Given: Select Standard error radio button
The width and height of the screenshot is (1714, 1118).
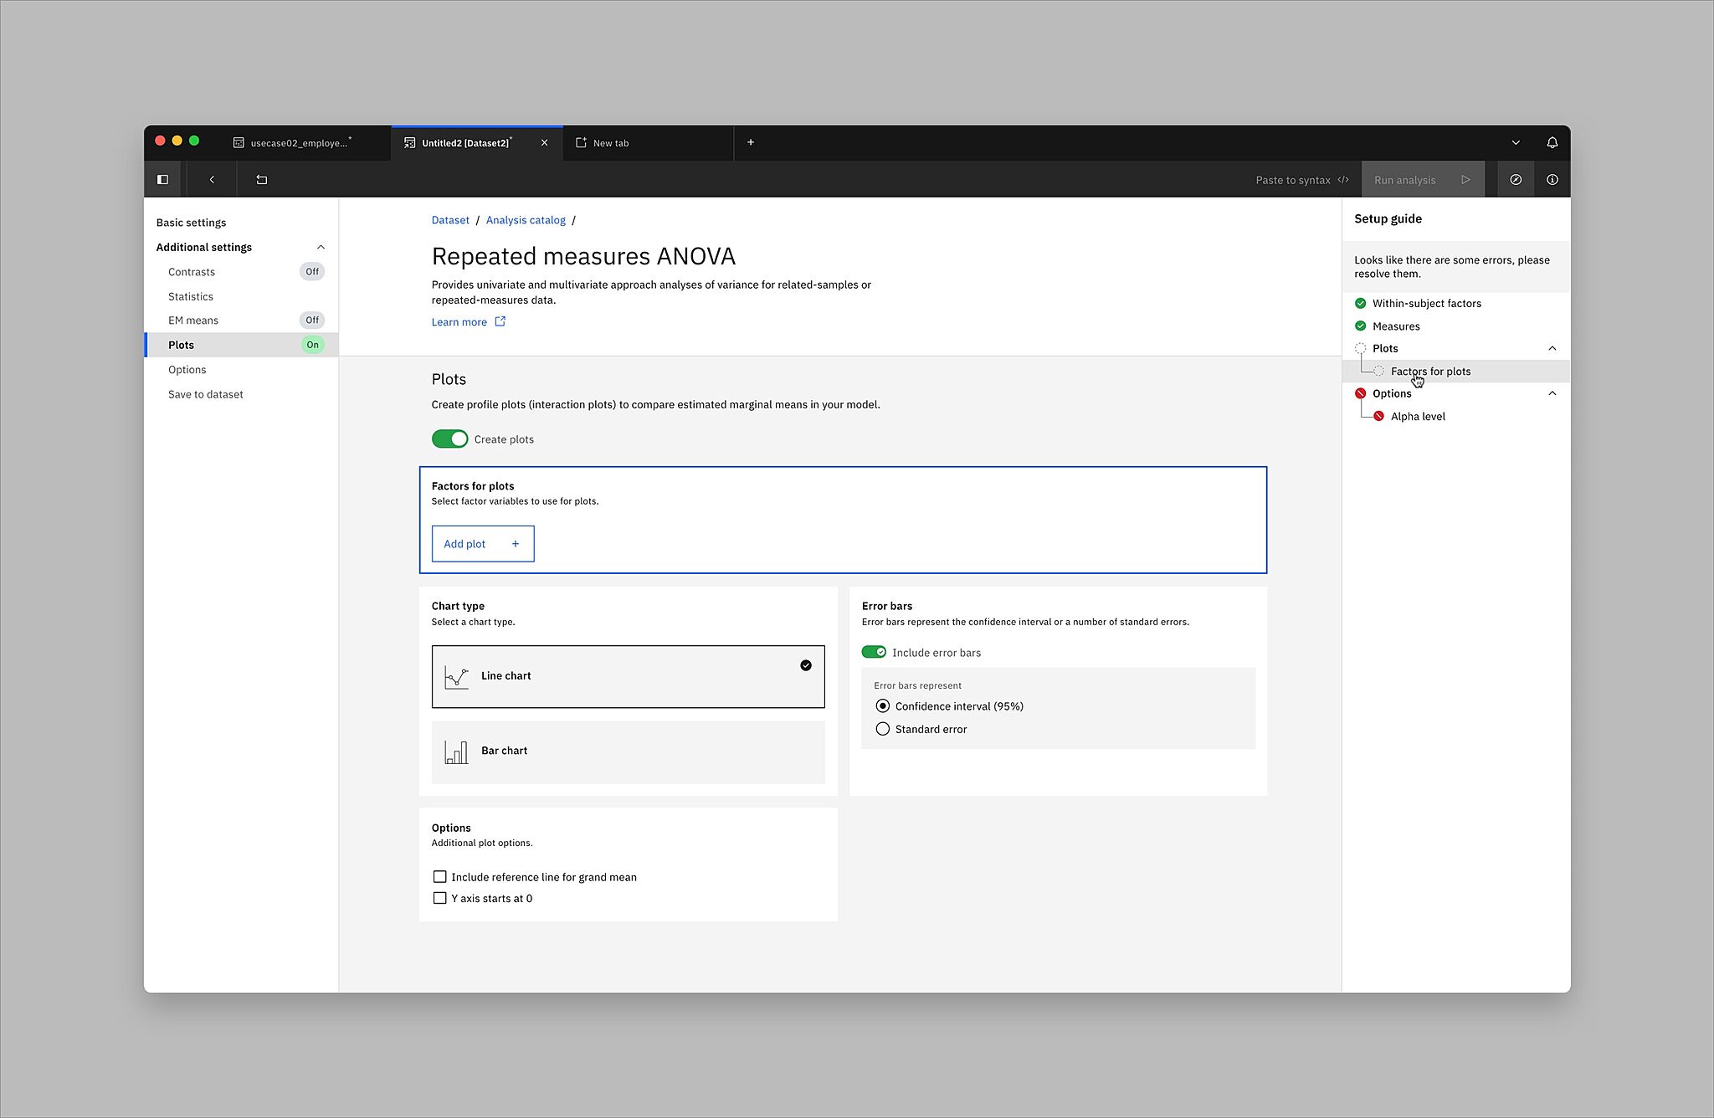Looking at the screenshot, I should 882,729.
